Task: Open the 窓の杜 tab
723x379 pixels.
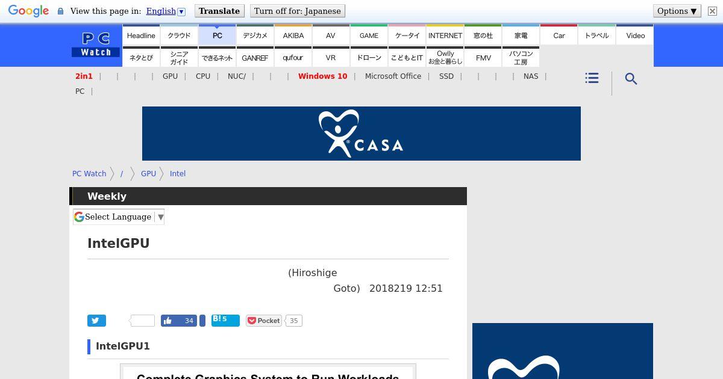Action: (483, 35)
